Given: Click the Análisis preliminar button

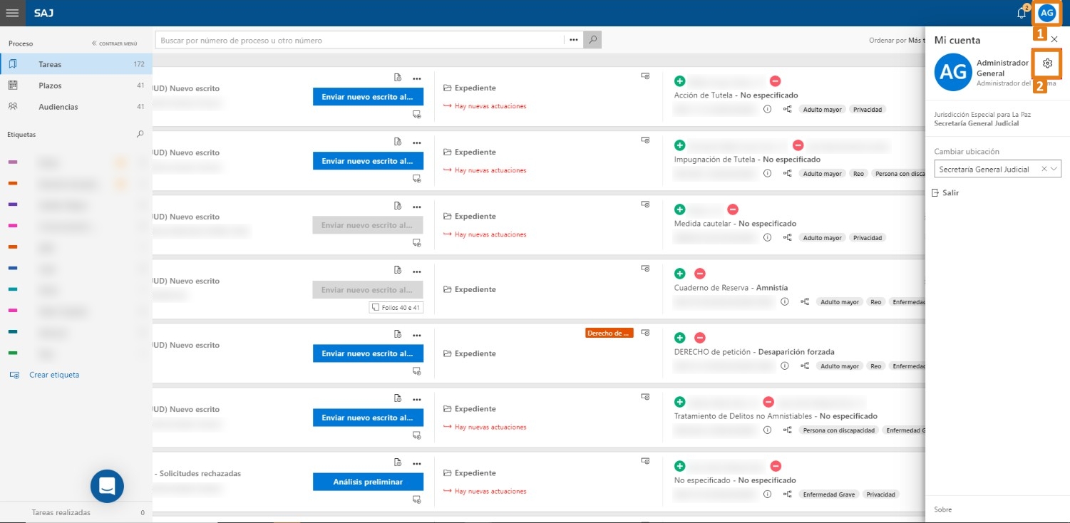Looking at the screenshot, I should pyautogui.click(x=368, y=482).
